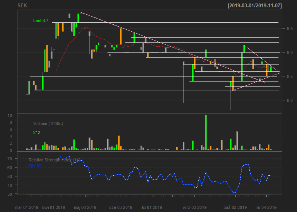The width and height of the screenshot is (297, 212).
Task: Click the 'lip 01 2019' date label
Action: click(x=152, y=207)
